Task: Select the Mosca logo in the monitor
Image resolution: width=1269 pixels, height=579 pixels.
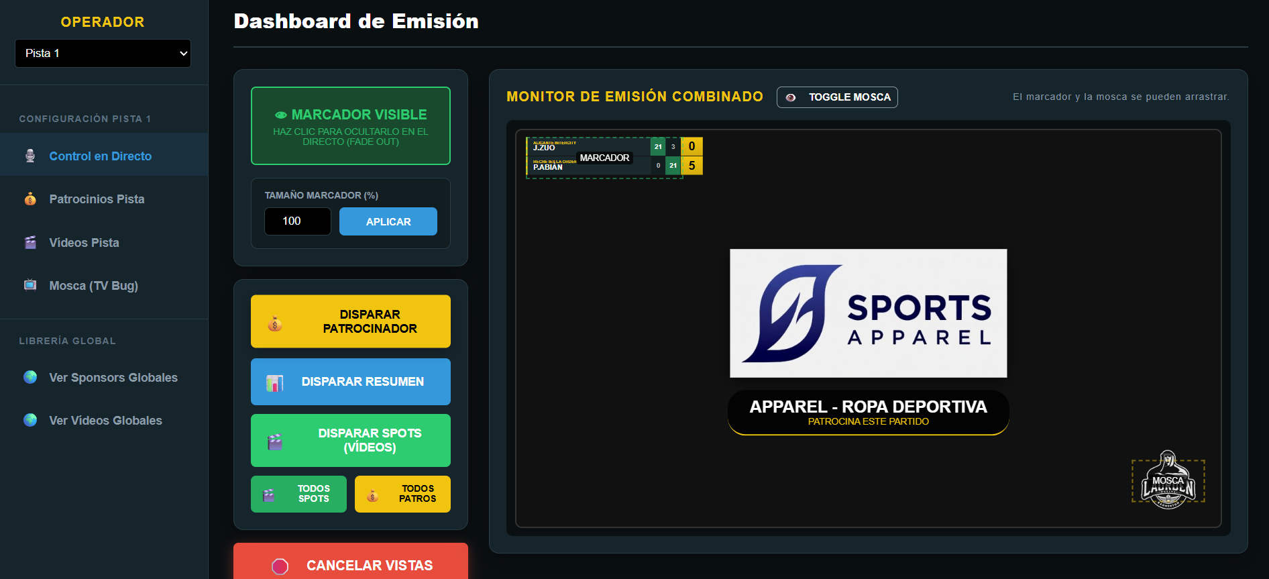Action: (1168, 481)
